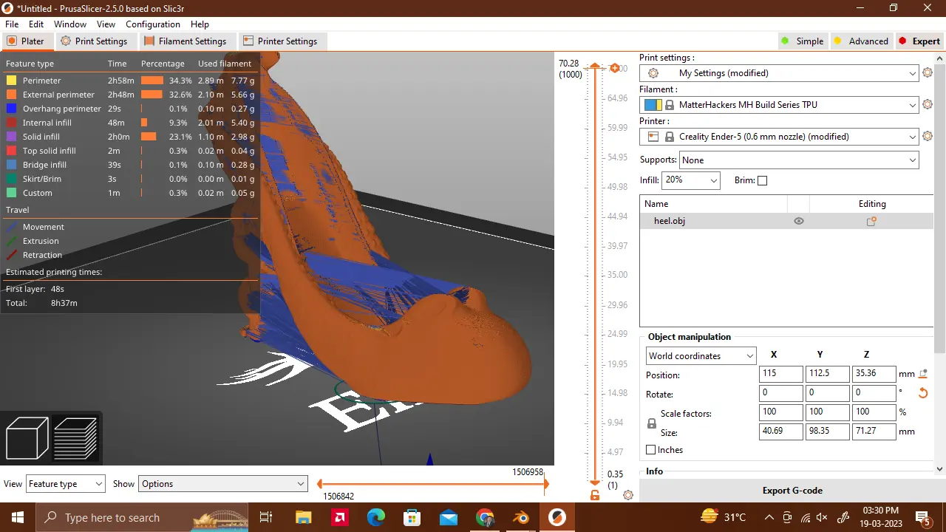946x532 pixels.
Task: Show hidden system tray icons chevron
Action: click(x=769, y=518)
